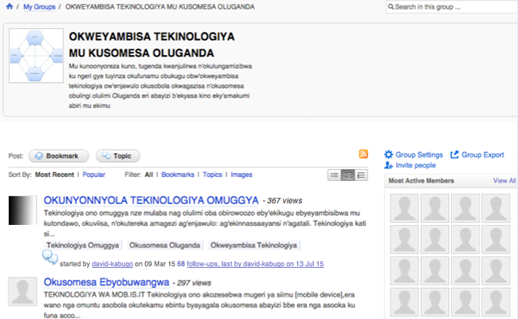View All most active members
Image resolution: width=518 pixels, height=319 pixels.
point(504,181)
